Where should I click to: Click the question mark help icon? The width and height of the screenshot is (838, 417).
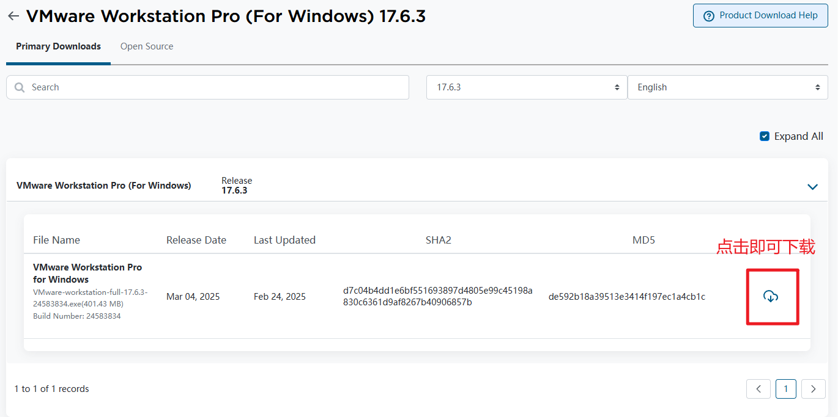(x=709, y=16)
